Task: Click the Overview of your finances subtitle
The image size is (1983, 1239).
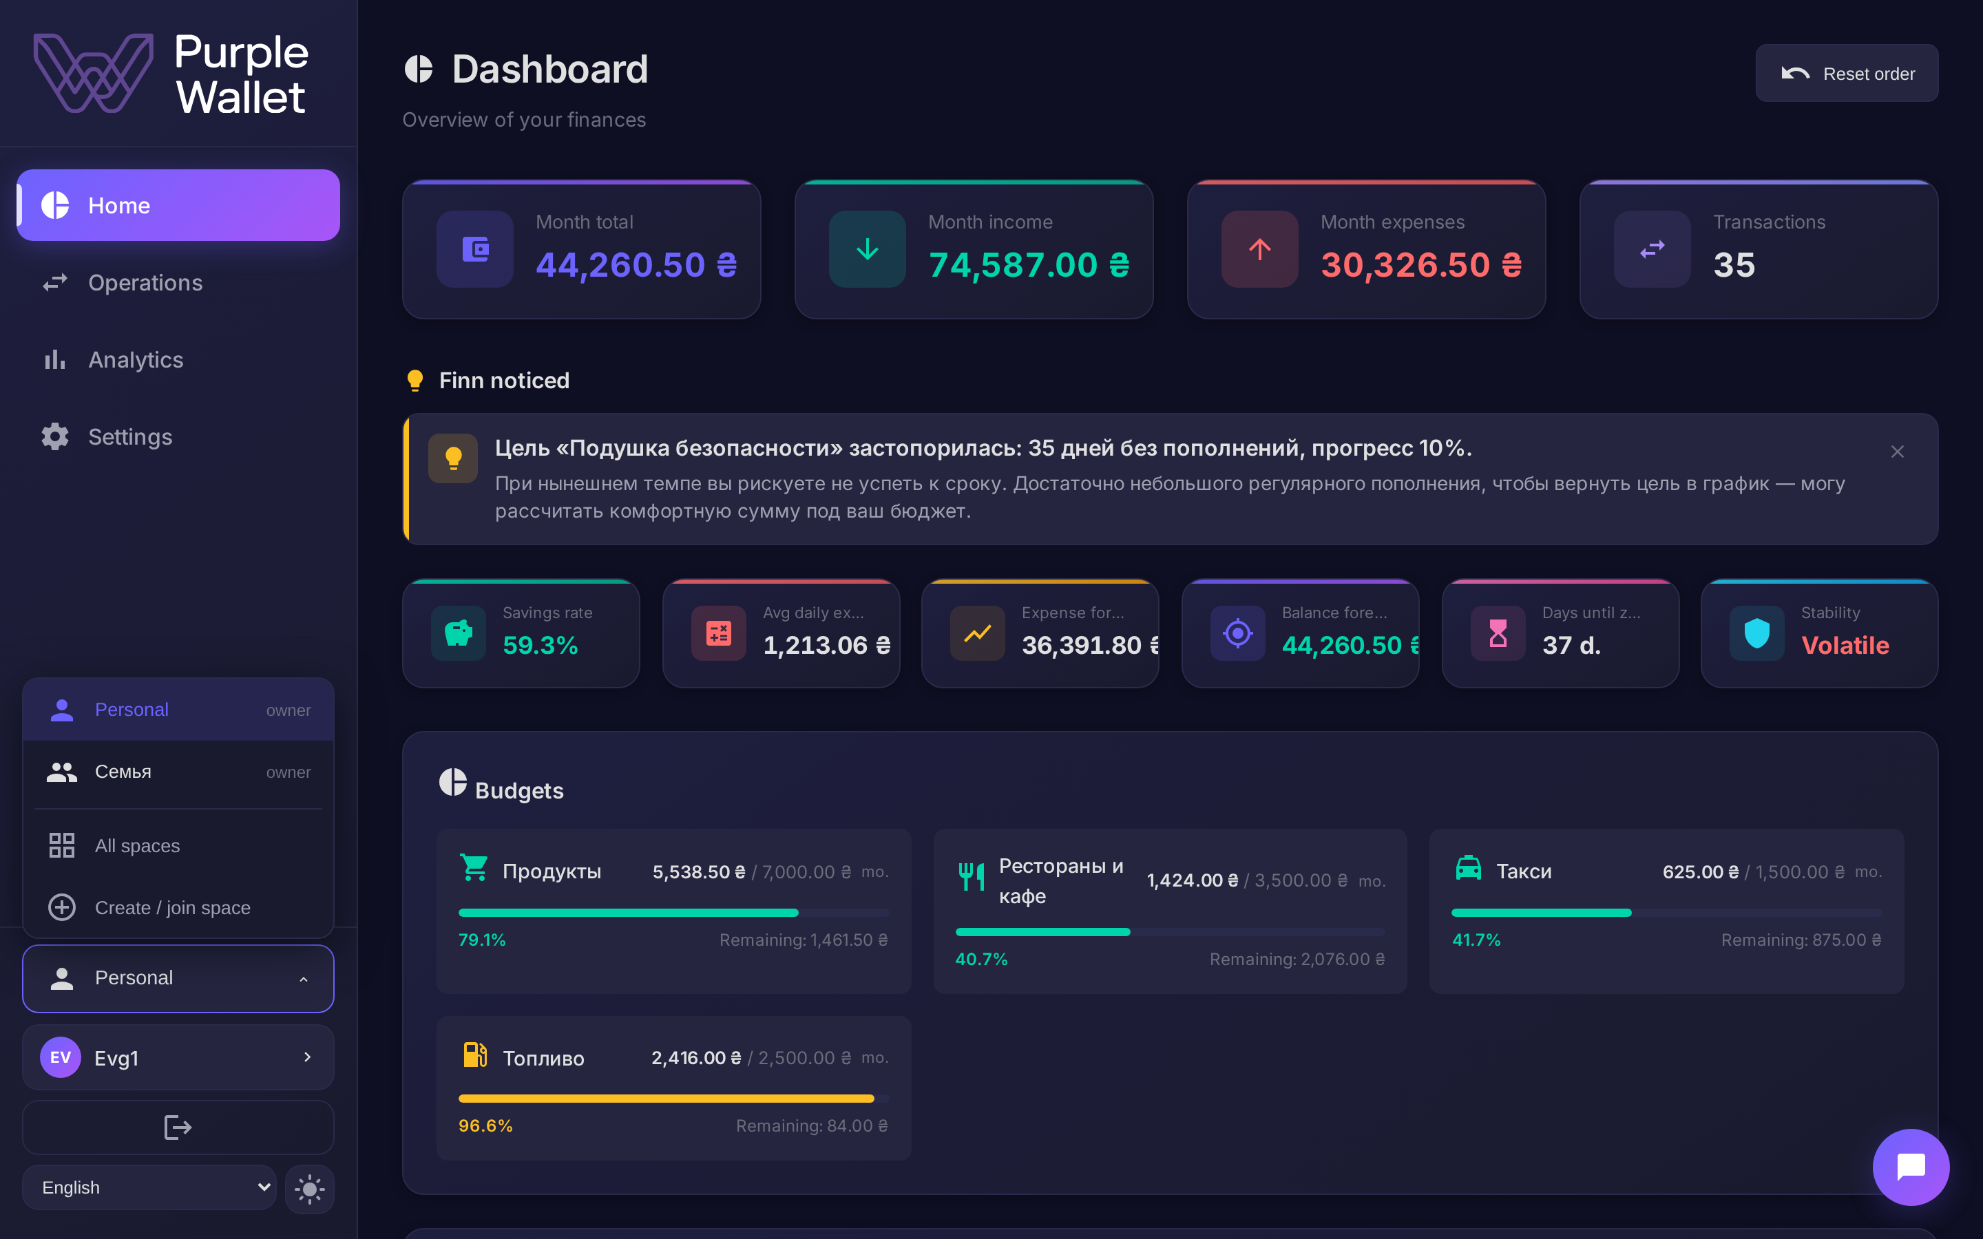Action: (525, 120)
